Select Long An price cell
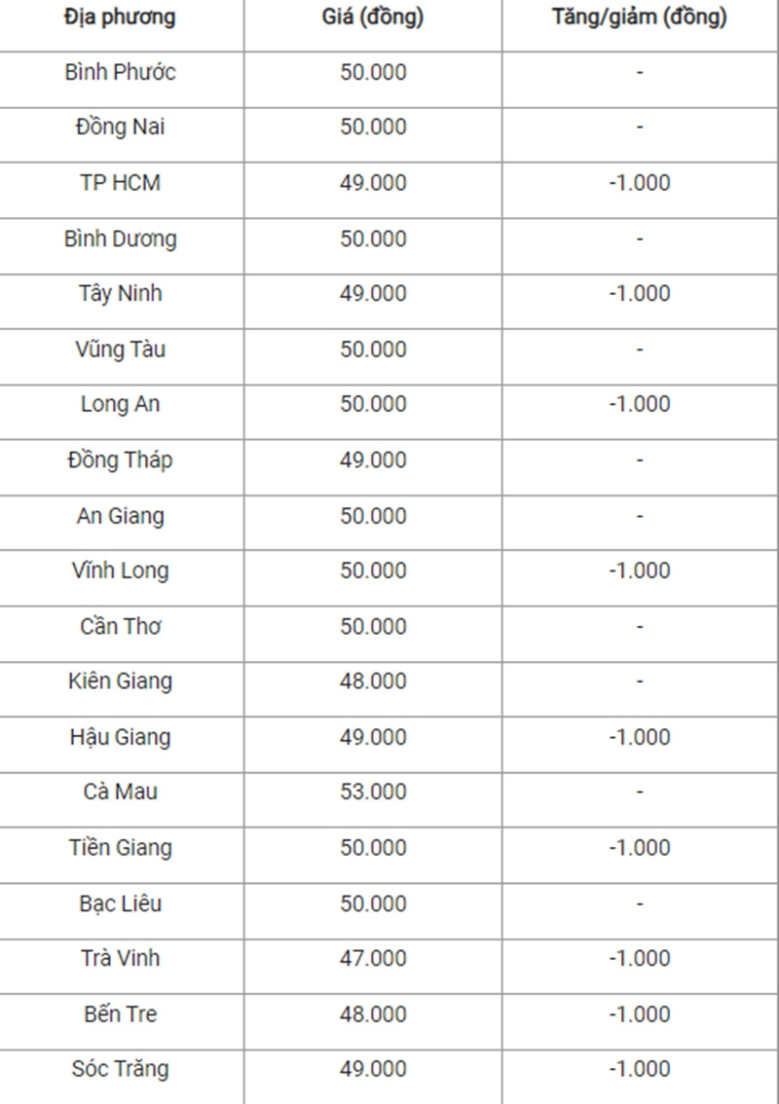This screenshot has height=1104, width=779. [x=373, y=403]
